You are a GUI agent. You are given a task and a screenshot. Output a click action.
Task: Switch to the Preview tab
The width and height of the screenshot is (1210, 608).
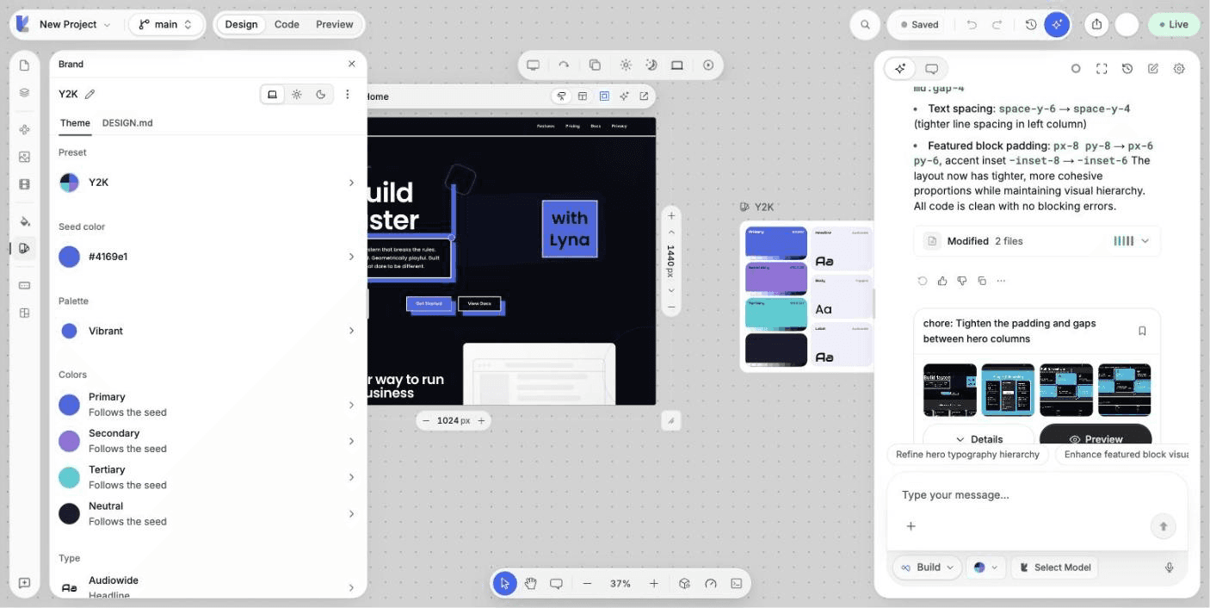(334, 24)
